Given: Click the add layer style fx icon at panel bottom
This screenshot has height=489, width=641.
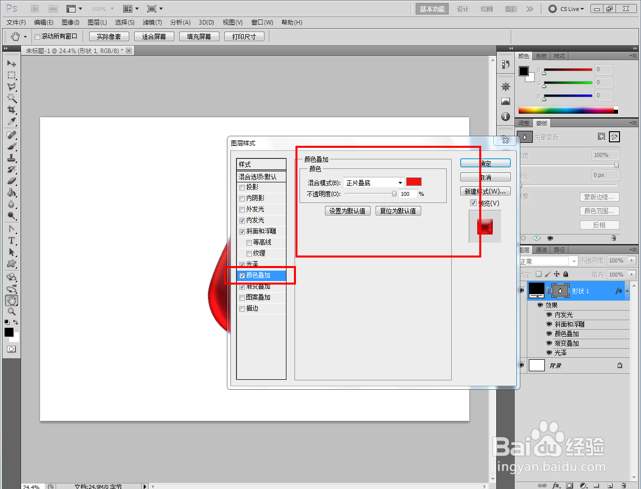Looking at the screenshot, I should pyautogui.click(x=556, y=485).
